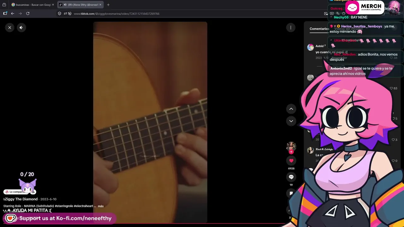Open comments with the speech bubble icon
This screenshot has height=227, width=404.
point(291,177)
